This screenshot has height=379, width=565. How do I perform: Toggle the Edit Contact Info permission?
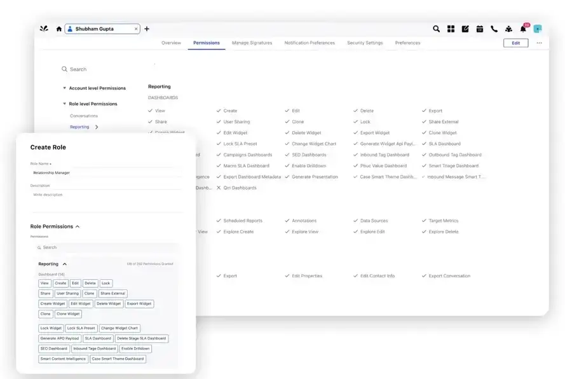tap(356, 275)
